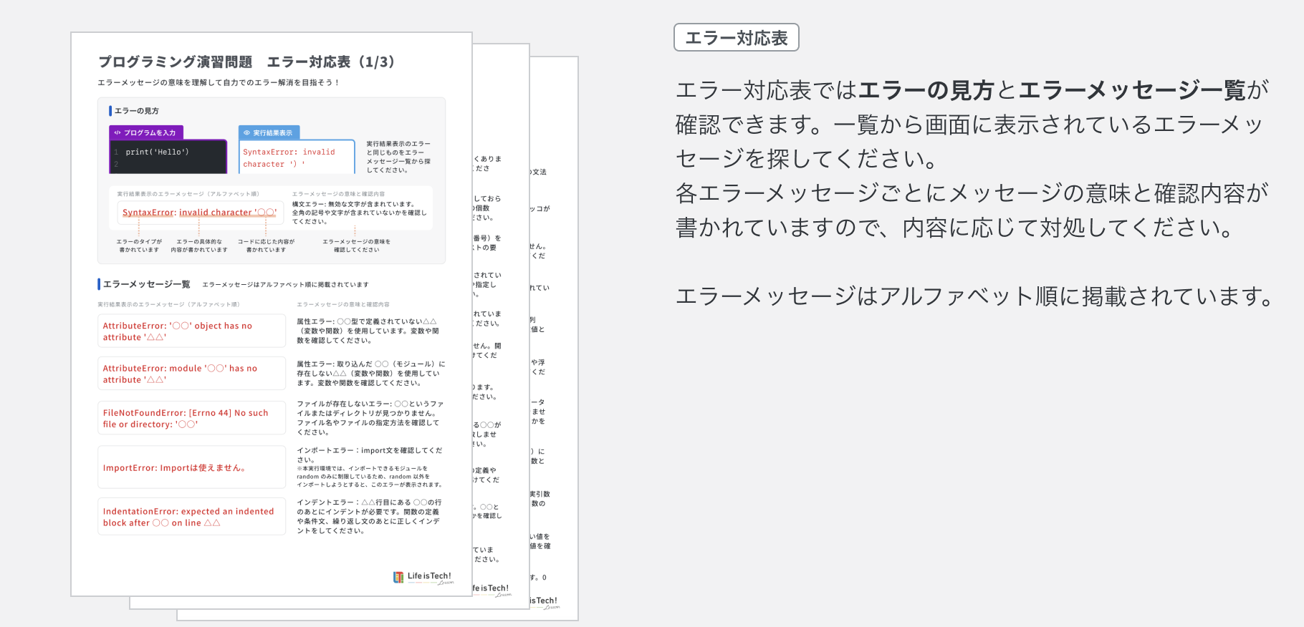Screen dimensions: 1304x627
Task: Click the title プログラミング演習問題 エラー対応表 (1/3)
Action: tap(246, 62)
